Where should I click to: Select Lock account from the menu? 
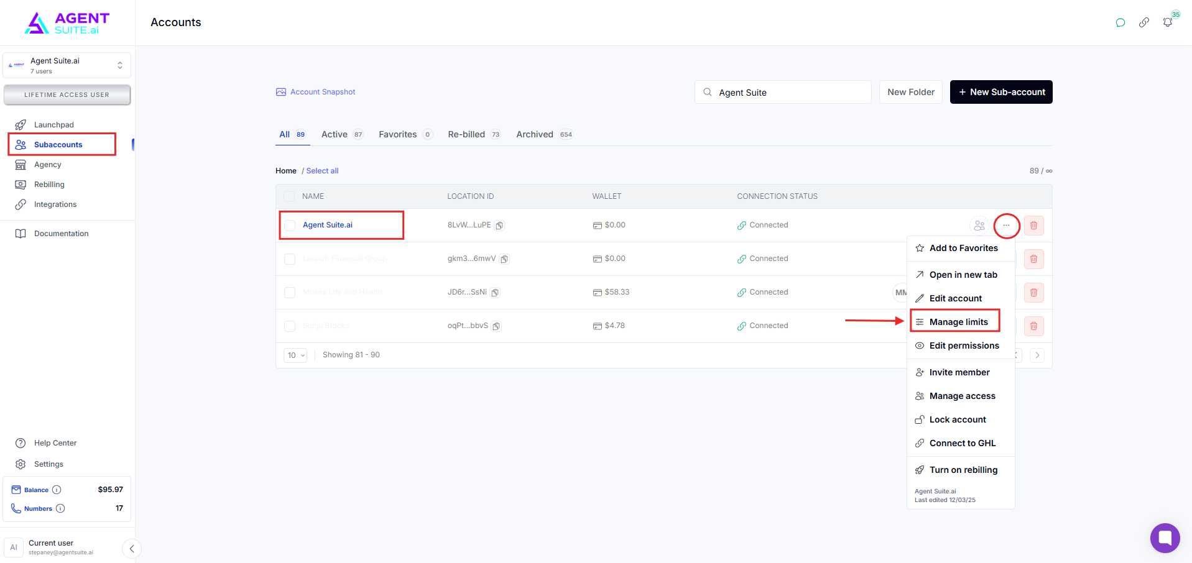click(x=961, y=419)
